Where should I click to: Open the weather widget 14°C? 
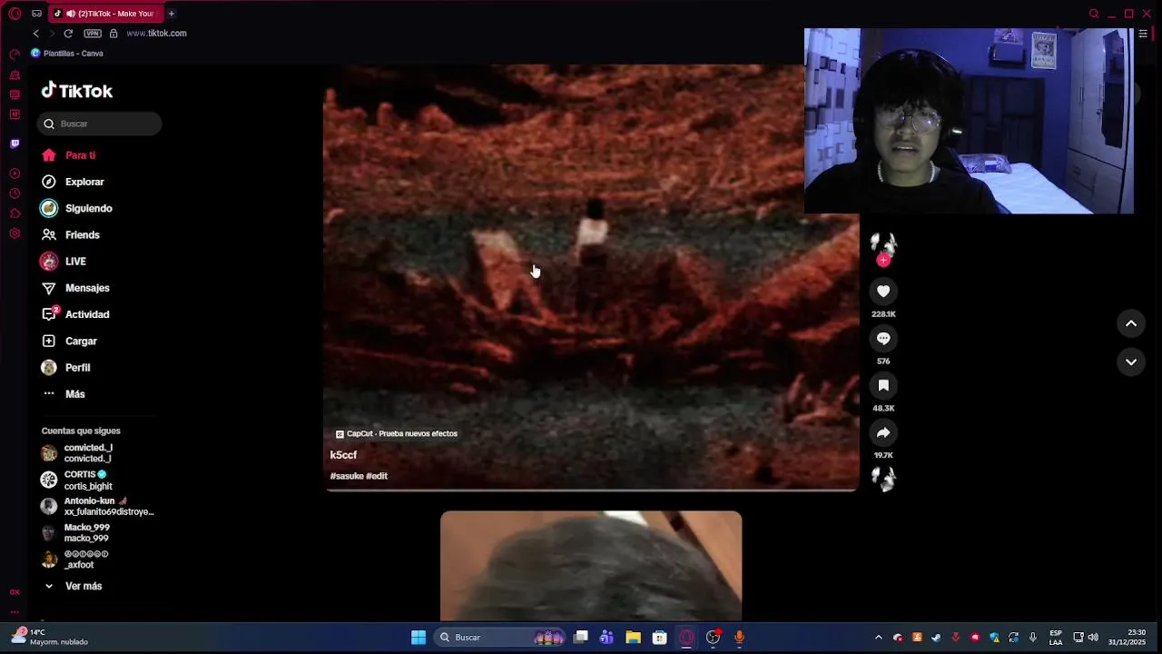(51, 637)
